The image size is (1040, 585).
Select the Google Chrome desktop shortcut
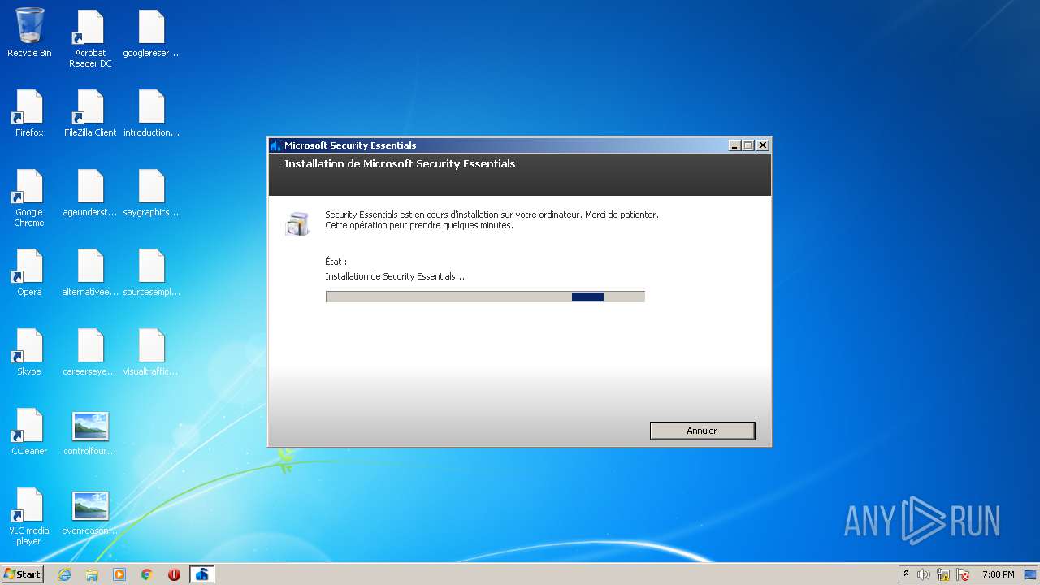[x=29, y=198]
